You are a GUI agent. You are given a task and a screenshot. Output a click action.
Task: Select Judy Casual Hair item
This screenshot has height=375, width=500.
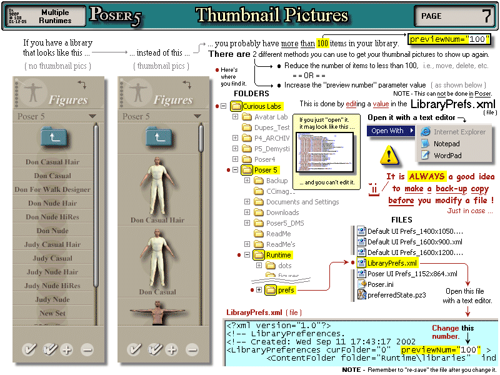point(52,244)
